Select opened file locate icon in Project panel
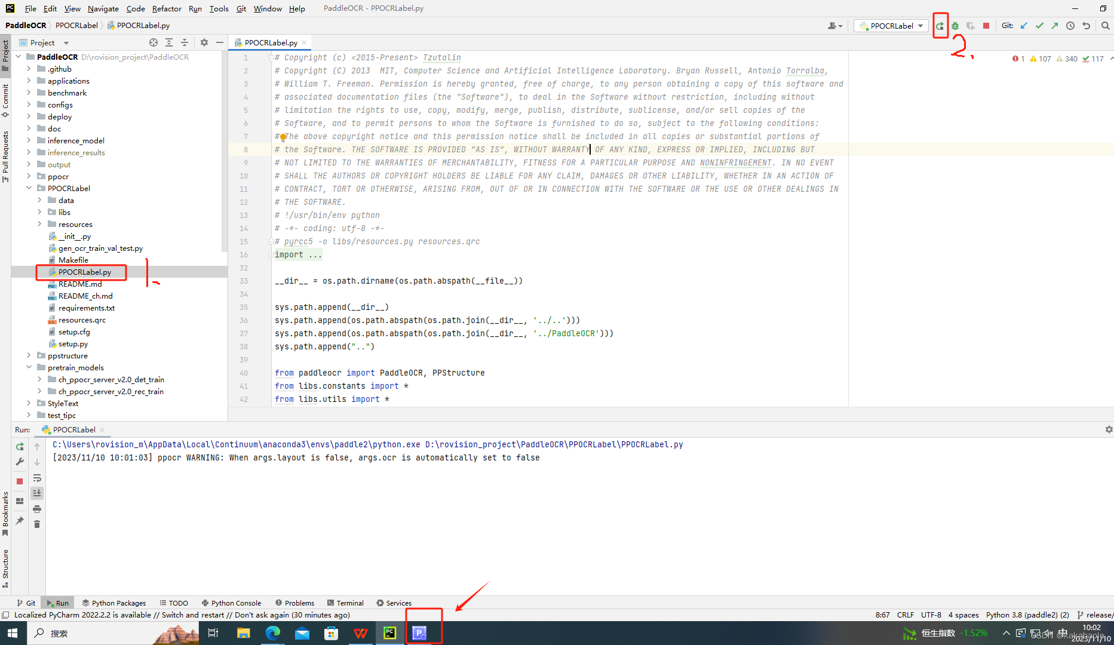 click(x=154, y=42)
